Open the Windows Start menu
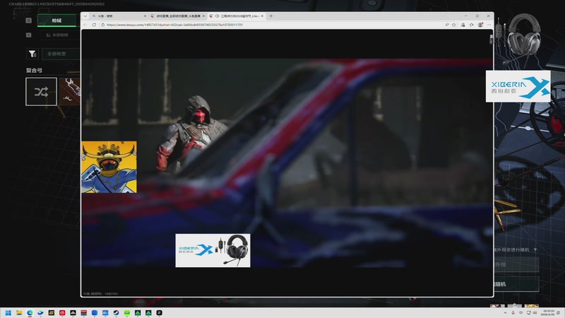Image resolution: width=565 pixels, height=318 pixels. coord(8,312)
